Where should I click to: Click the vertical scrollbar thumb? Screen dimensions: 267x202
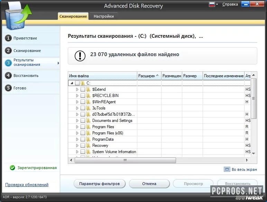tap(254, 98)
